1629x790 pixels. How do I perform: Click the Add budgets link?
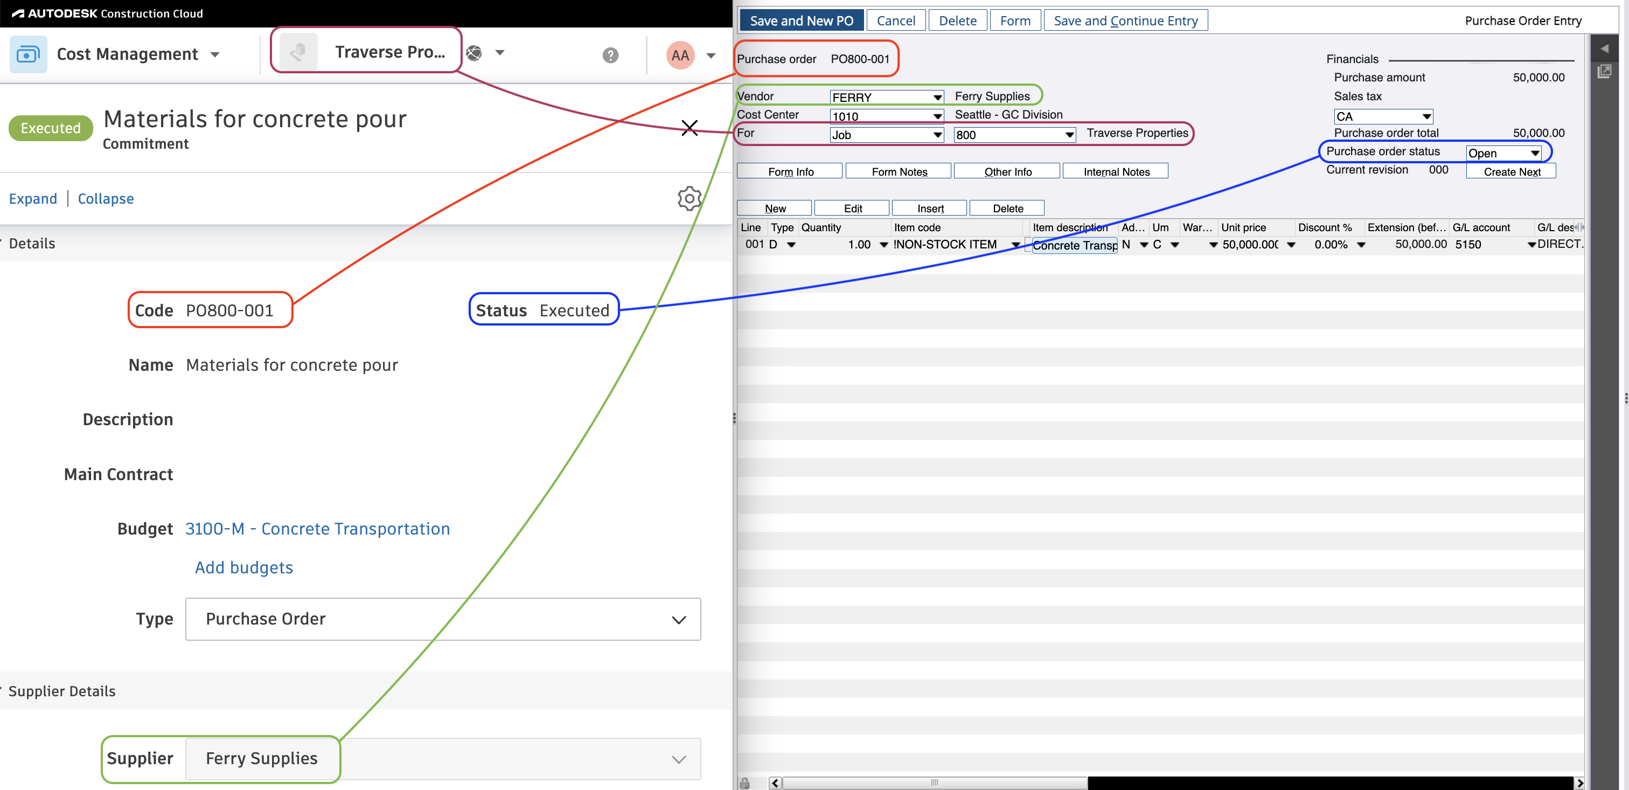click(x=243, y=567)
